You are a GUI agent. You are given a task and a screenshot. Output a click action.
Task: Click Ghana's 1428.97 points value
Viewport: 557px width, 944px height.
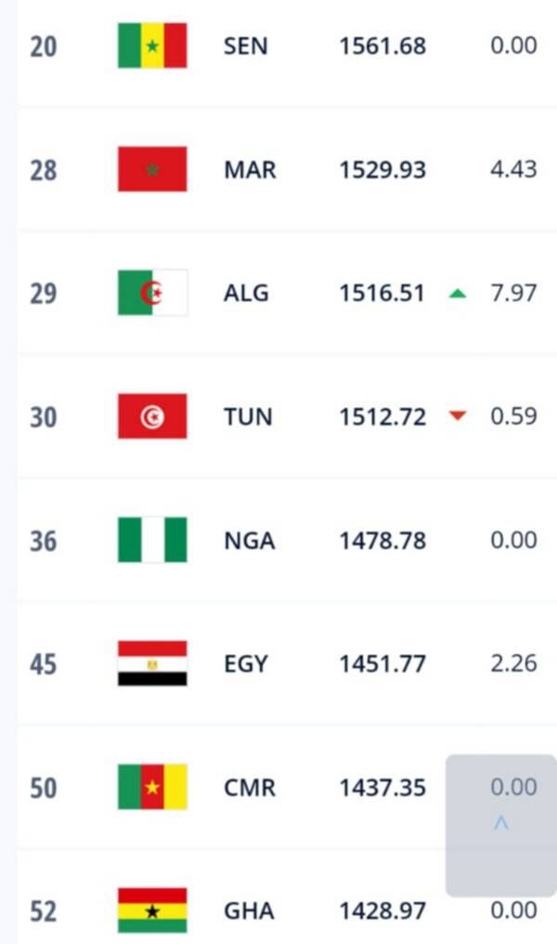click(x=382, y=911)
